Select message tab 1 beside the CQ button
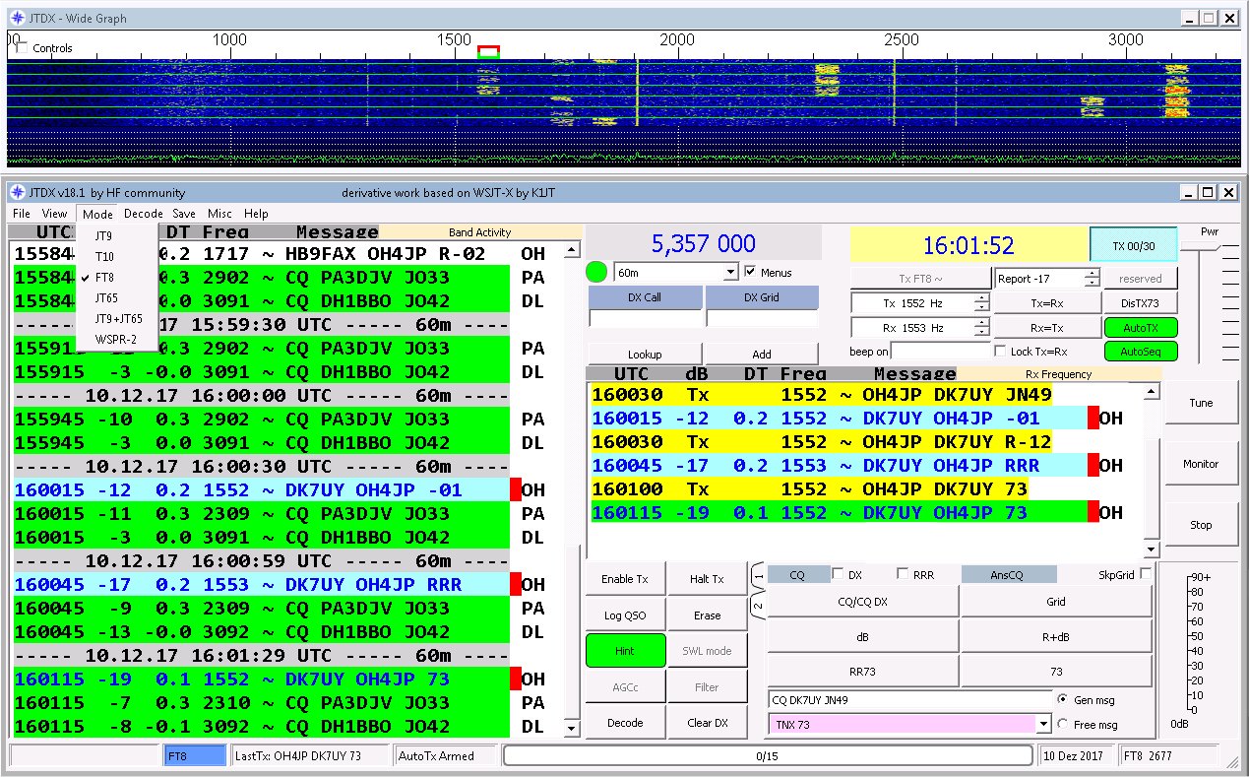1249x777 pixels. [x=758, y=575]
